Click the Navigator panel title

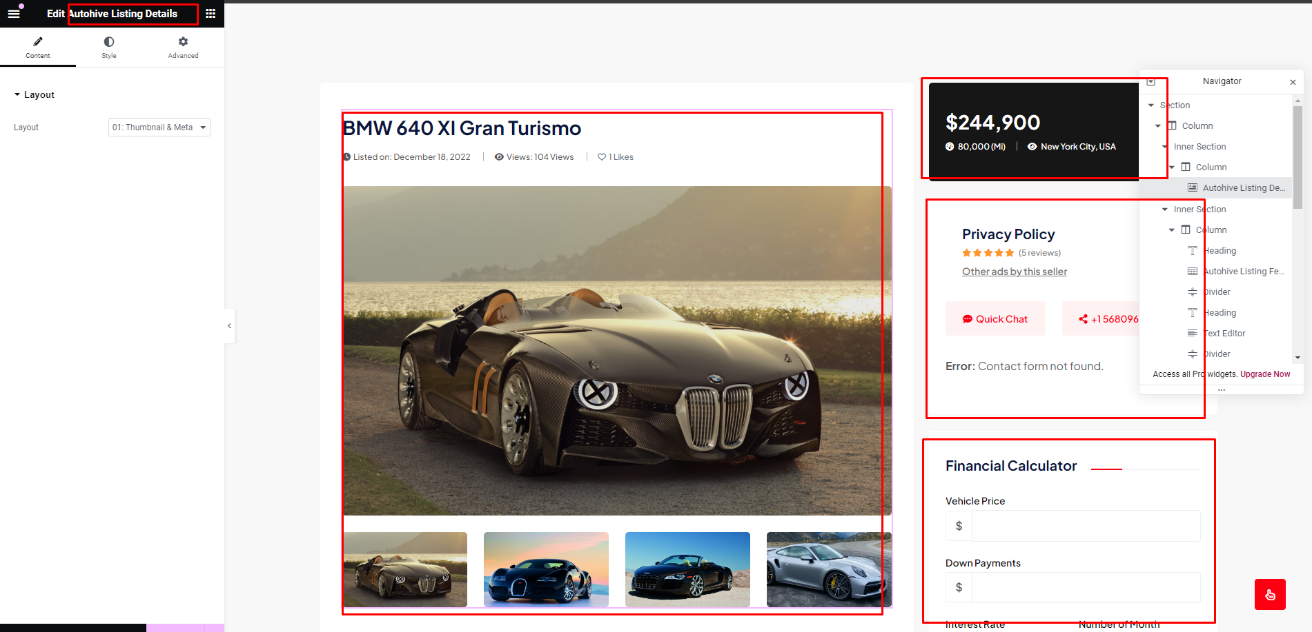(1222, 81)
